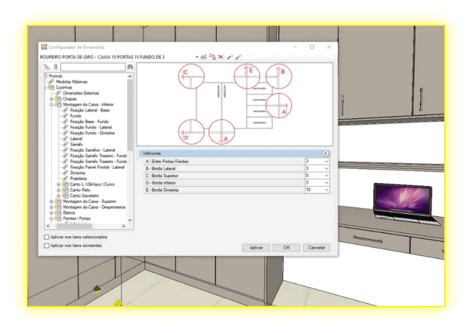Click the binoculars search icon
Screen dimensions: 472x333
tap(130, 67)
